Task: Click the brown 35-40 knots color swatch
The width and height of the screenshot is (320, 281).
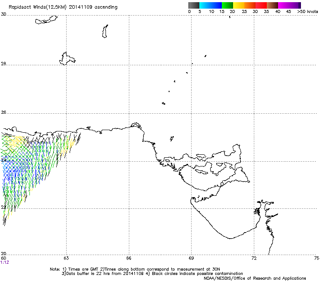Action: pyautogui.click(x=272, y=5)
